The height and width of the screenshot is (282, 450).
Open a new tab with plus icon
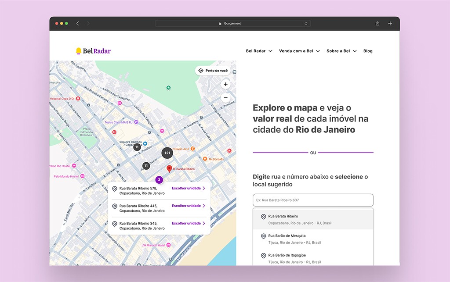point(390,24)
